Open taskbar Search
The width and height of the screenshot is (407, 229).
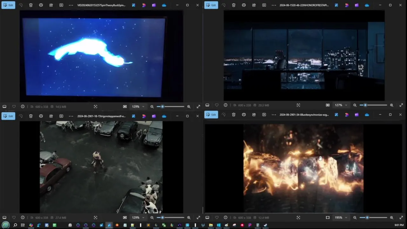click(15, 225)
